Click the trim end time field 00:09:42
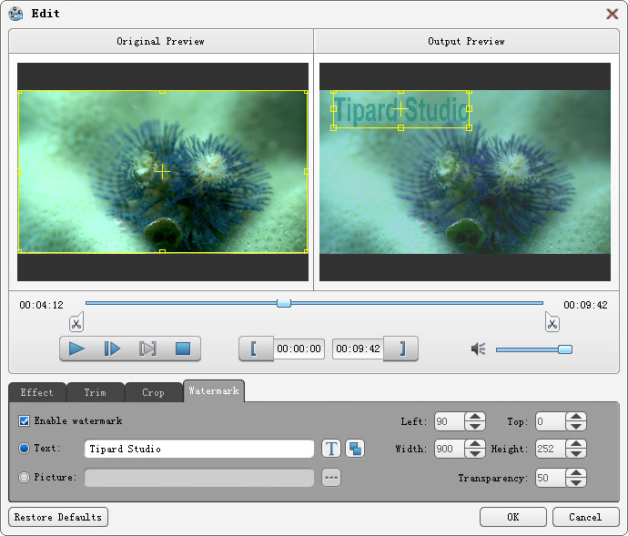 point(358,349)
